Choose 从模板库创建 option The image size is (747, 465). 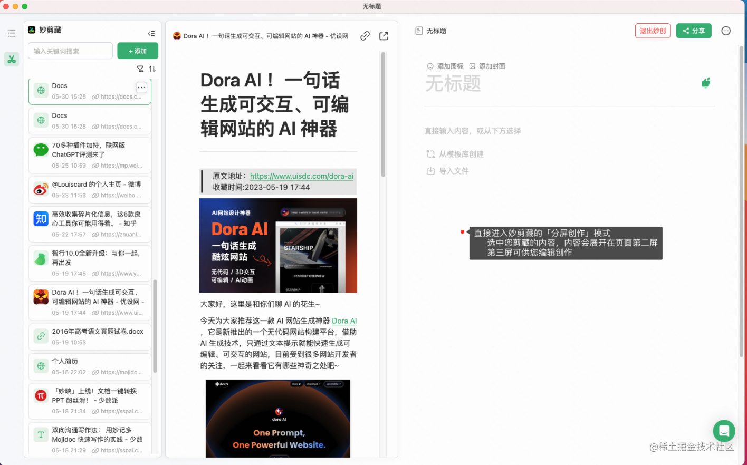tap(455, 154)
